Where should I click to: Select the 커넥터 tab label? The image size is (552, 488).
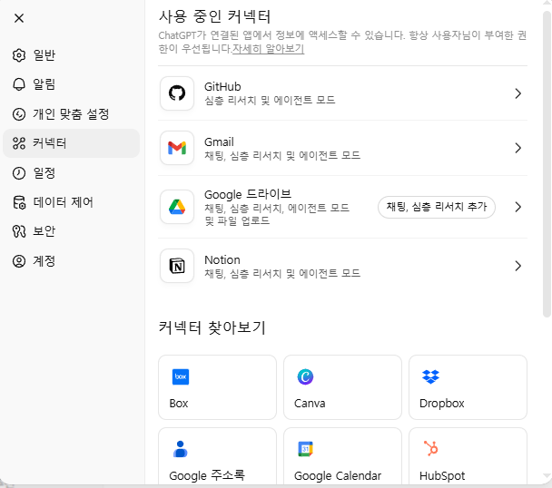(50, 143)
